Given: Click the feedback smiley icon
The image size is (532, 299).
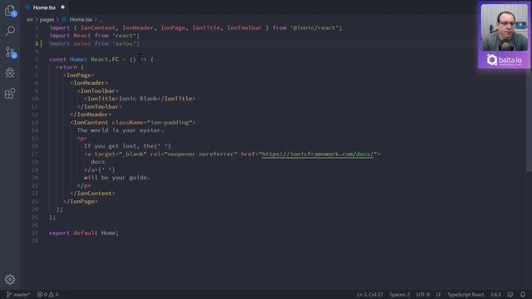Looking at the screenshot, I should click(x=510, y=294).
